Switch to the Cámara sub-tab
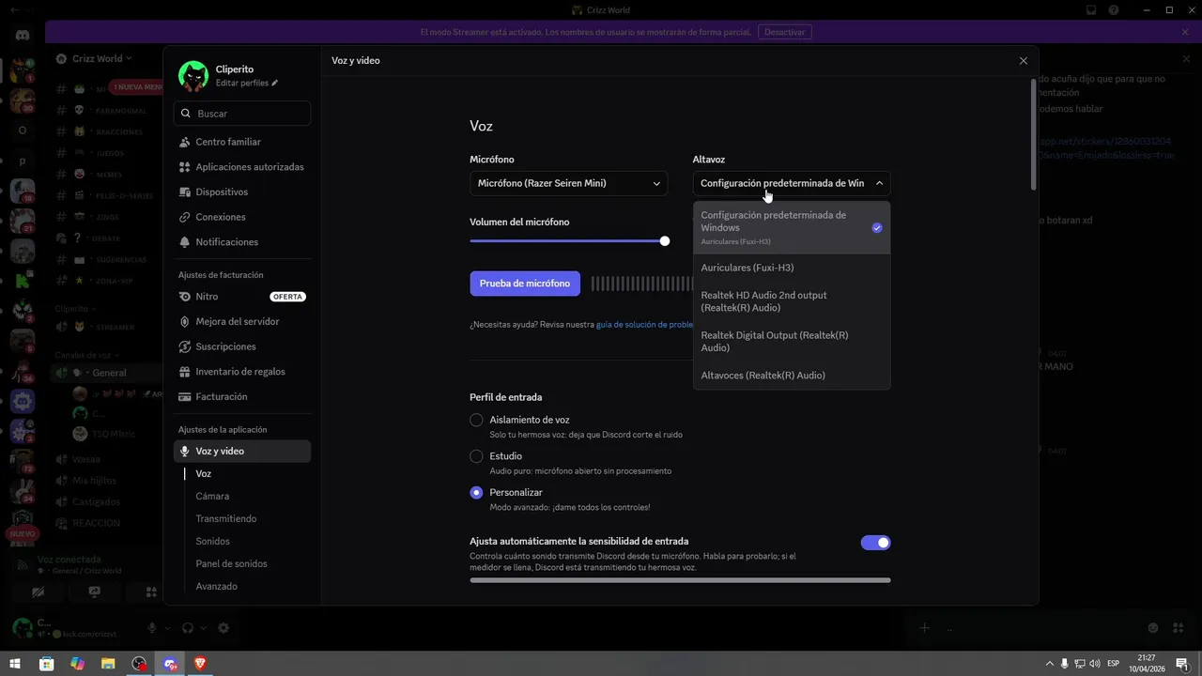1202x676 pixels. (212, 497)
